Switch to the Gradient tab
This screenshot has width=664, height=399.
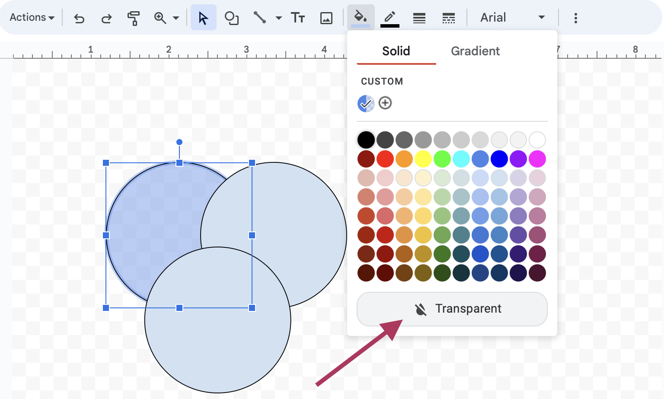pyautogui.click(x=475, y=51)
